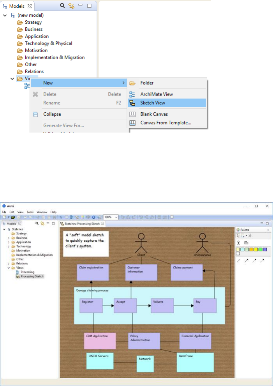Click the Strategy folder icon in top Models tree

[20, 22]
